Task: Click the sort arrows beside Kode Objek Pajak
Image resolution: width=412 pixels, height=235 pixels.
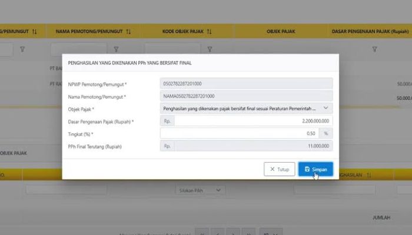Action: pos(209,31)
